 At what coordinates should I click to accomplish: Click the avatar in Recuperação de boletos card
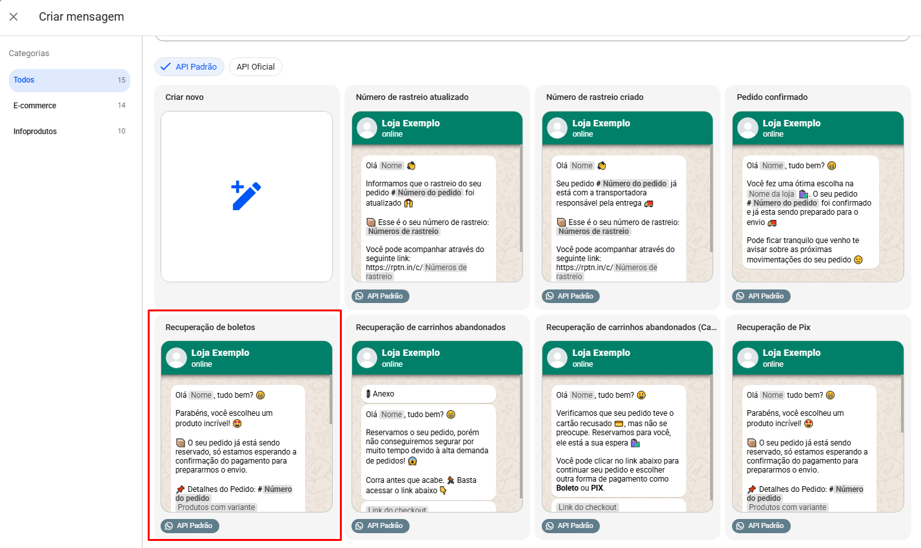point(176,358)
